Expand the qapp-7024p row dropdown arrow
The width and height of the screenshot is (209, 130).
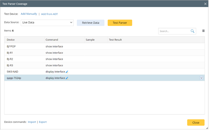point(202,78)
